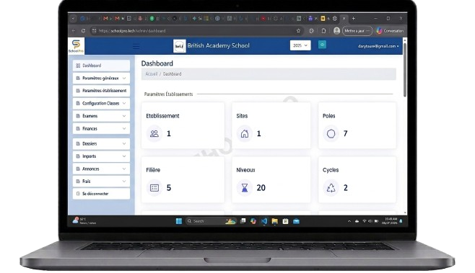The width and height of the screenshot is (475, 273).
Task: Click the taskbar clock and date
Action: [x=389, y=221]
